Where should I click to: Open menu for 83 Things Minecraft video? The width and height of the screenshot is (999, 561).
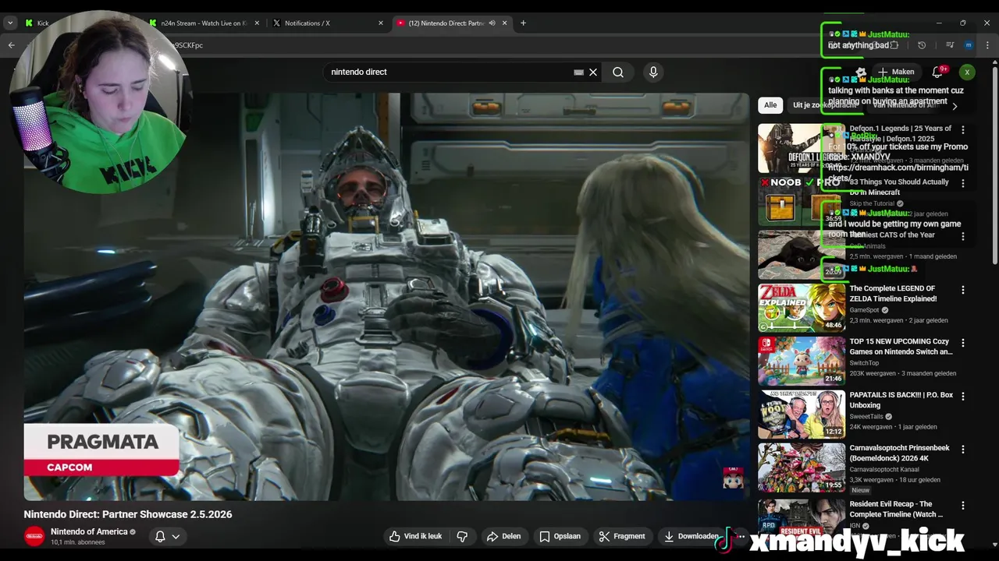(x=962, y=184)
